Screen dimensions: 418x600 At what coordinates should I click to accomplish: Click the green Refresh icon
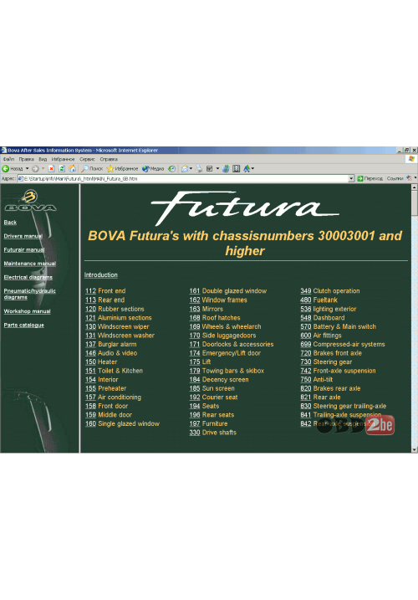click(62, 169)
